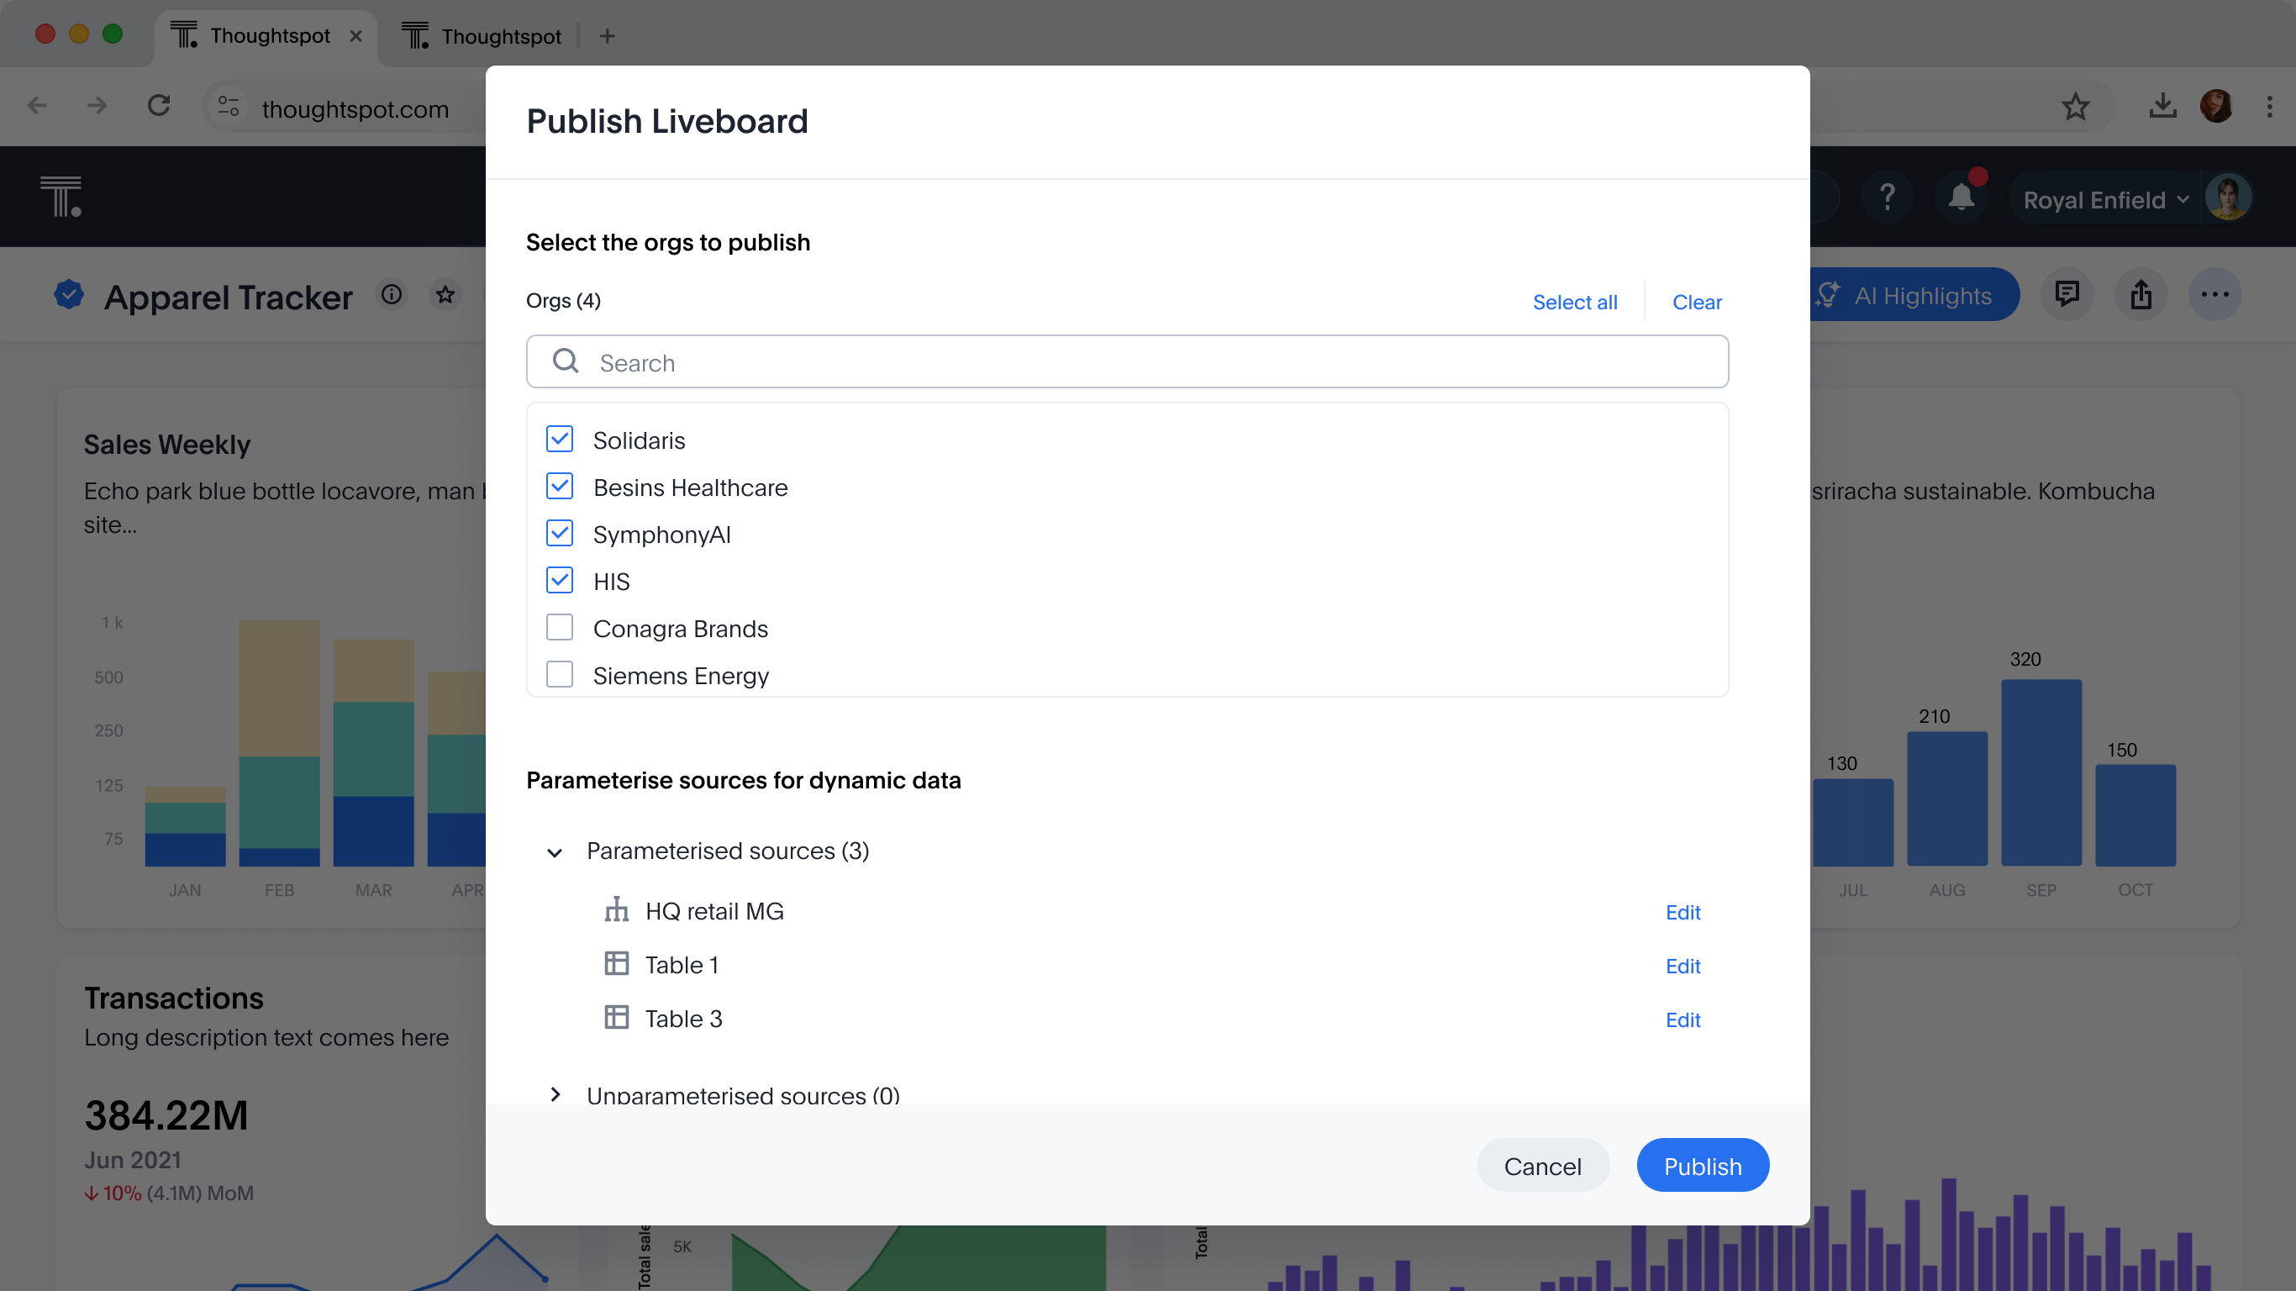
Task: Expand the Unparameterised sources section
Action: pos(555,1095)
